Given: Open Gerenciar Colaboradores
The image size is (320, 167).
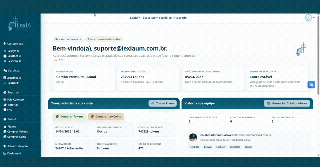Looking at the screenshot, I should [x=287, y=103].
